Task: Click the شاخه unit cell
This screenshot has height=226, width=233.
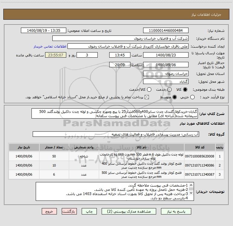Action: (x=84, y=156)
